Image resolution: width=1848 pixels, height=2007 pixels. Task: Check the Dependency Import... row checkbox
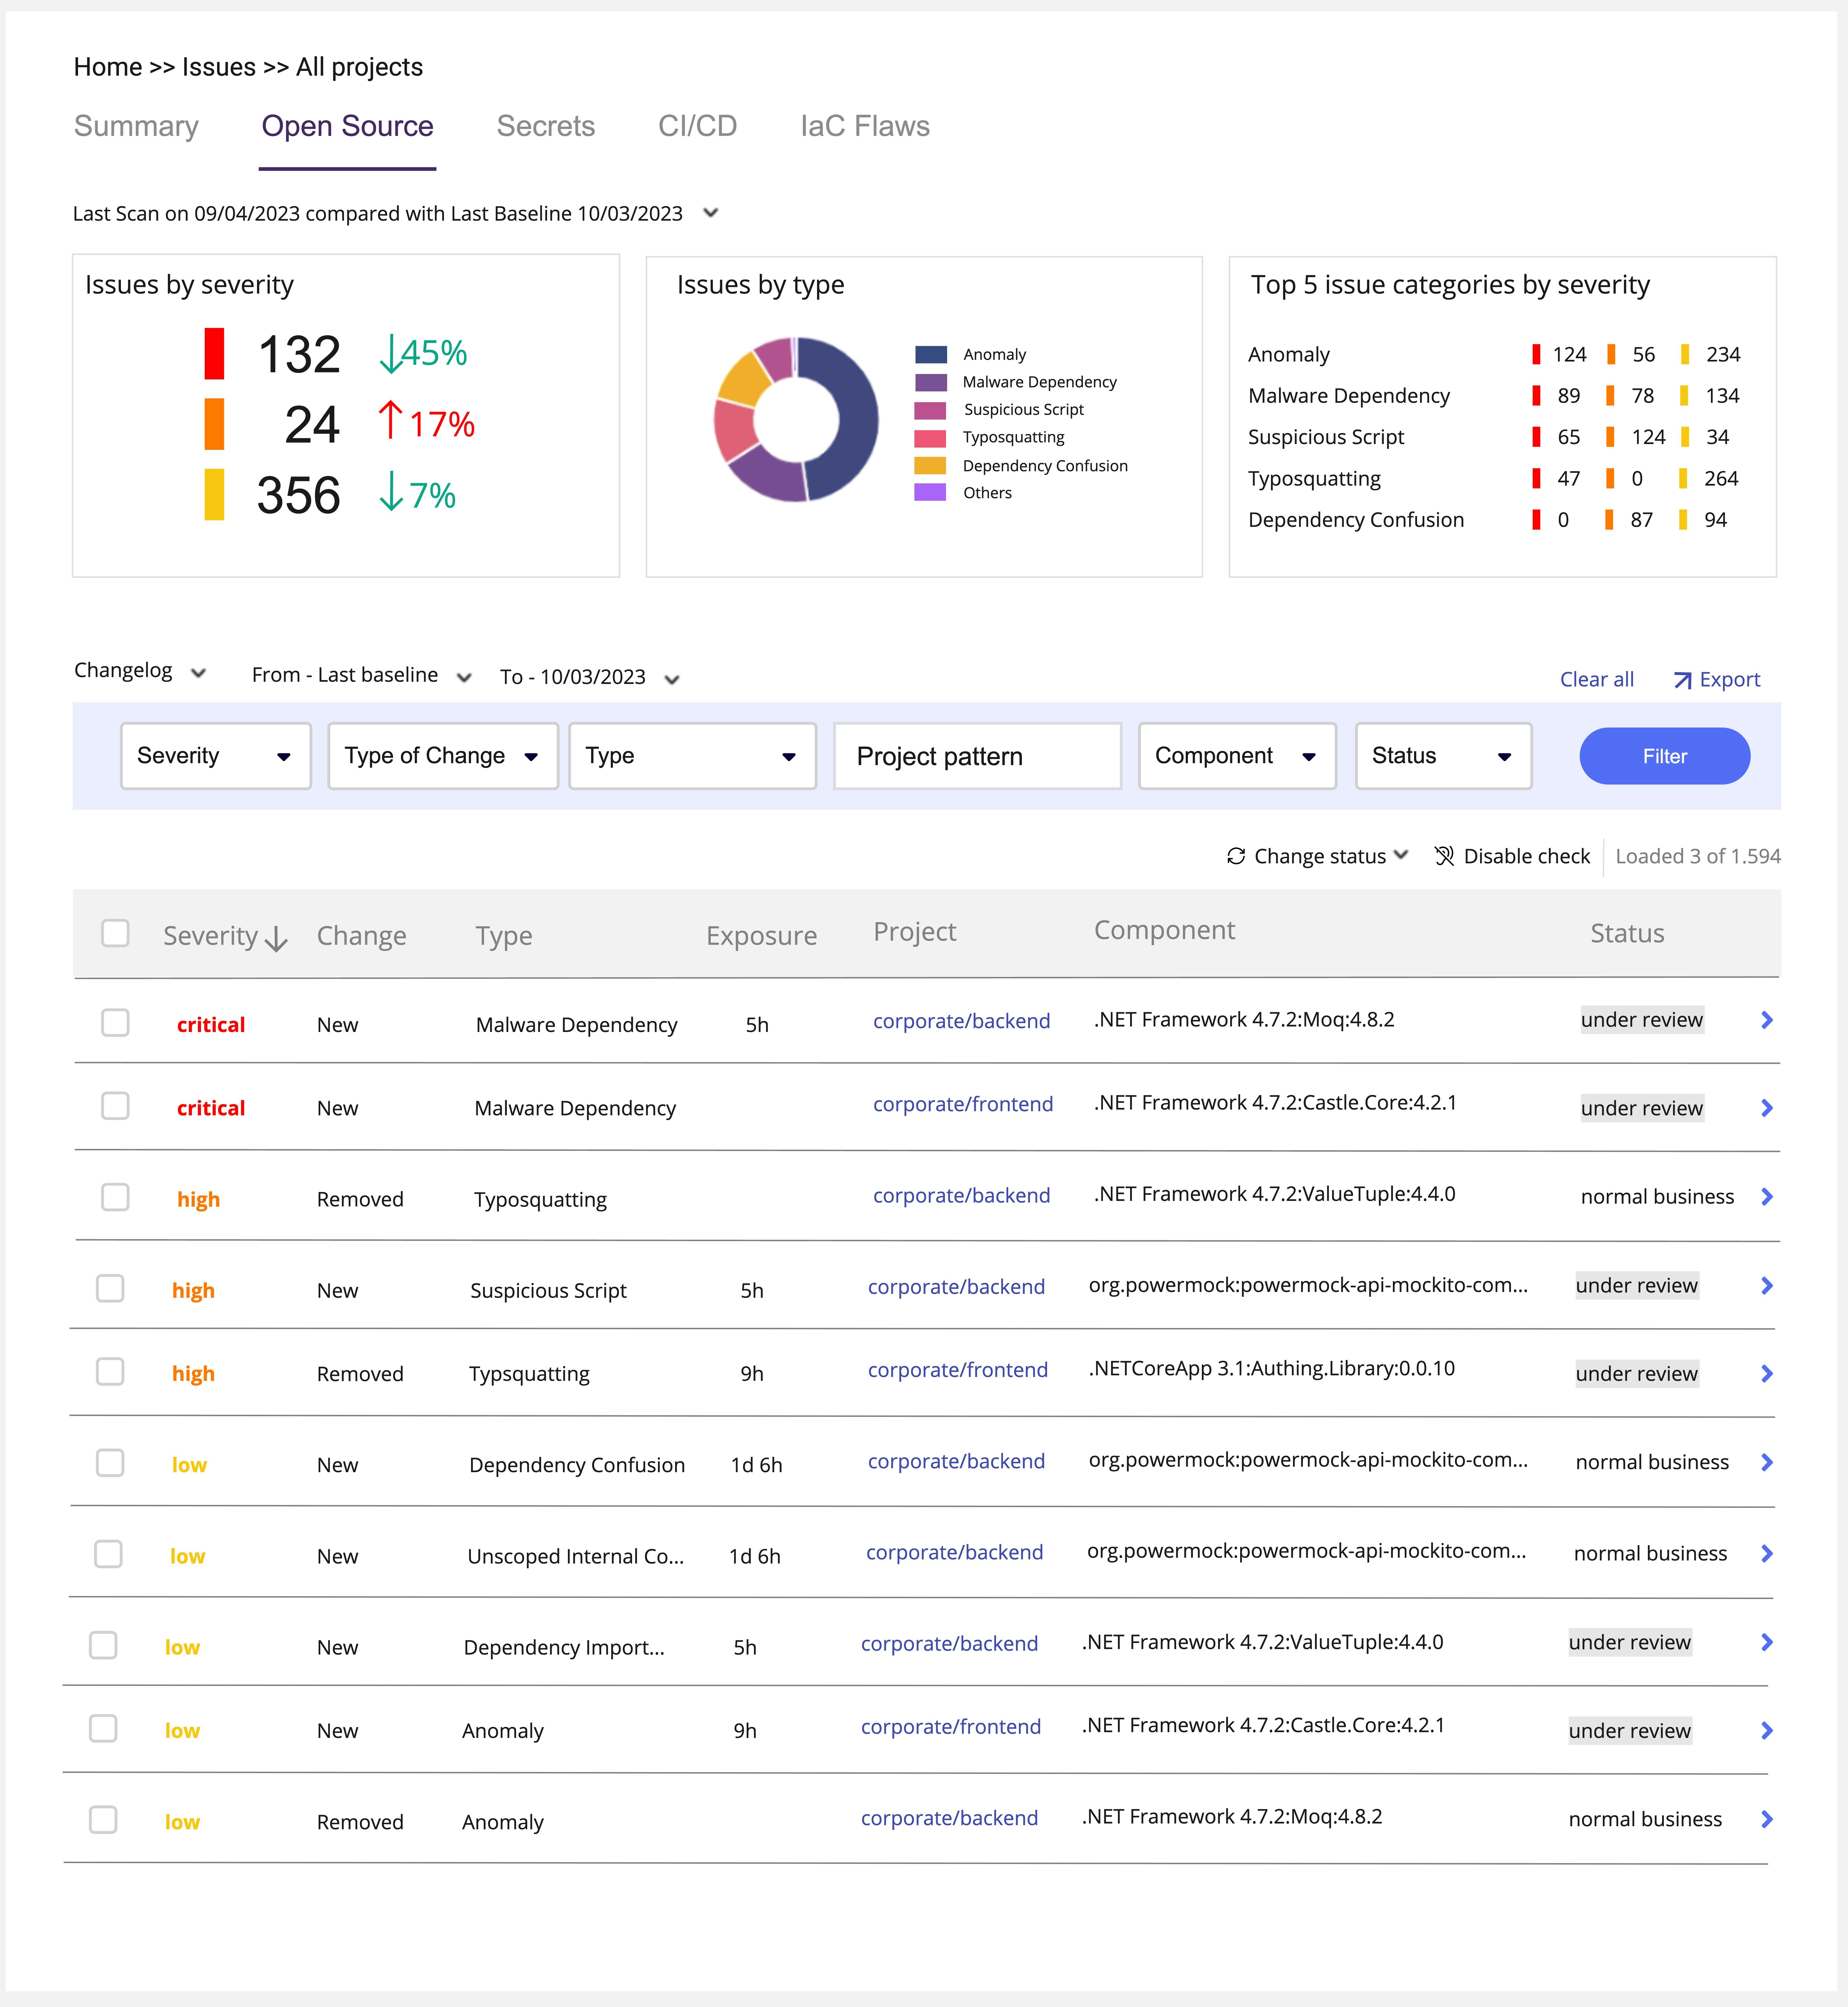pyautogui.click(x=103, y=1645)
